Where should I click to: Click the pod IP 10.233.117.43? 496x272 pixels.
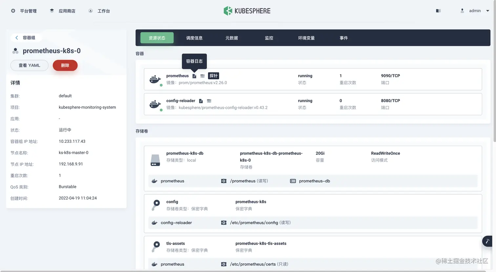tap(72, 141)
